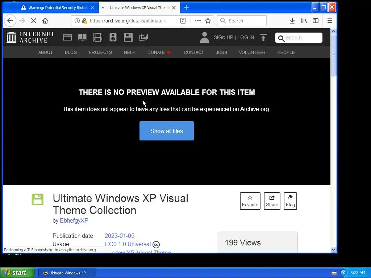The height and width of the screenshot is (278, 371).
Task: Click the Internet Archive logo
Action: (x=30, y=37)
